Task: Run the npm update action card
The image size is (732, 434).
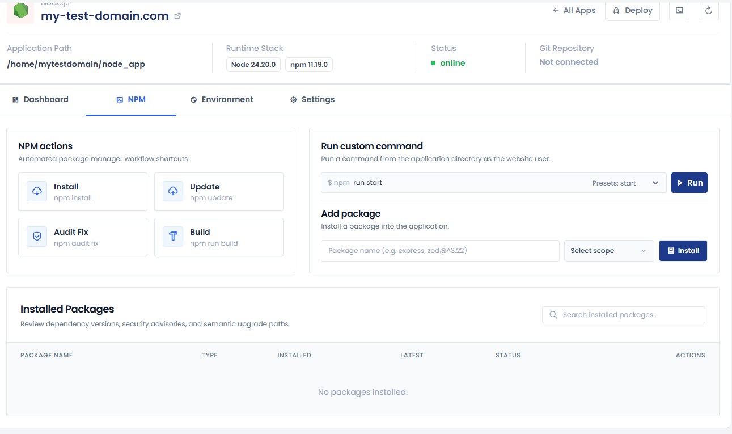Action: tap(219, 192)
